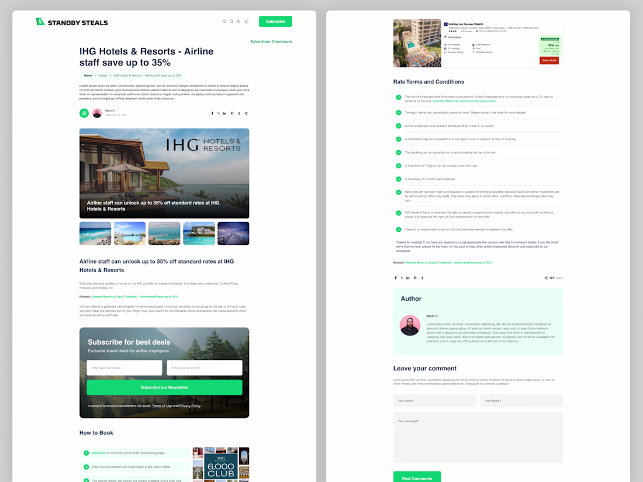Share on Pinterest from top share row
This screenshot has height=482, width=643.
point(232,113)
